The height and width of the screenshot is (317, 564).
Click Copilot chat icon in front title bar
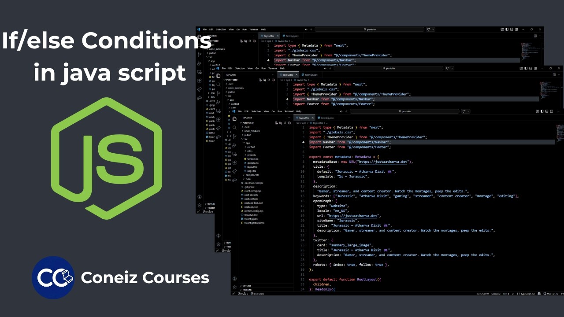coord(464,111)
